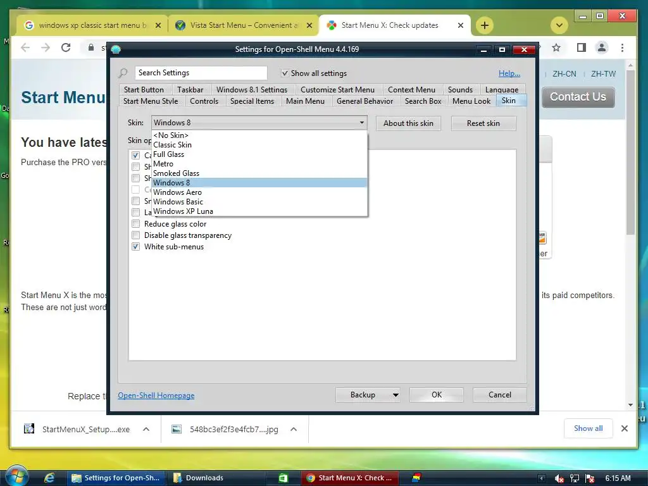Click Show all downloads
This screenshot has height=486, width=648.
(588, 428)
